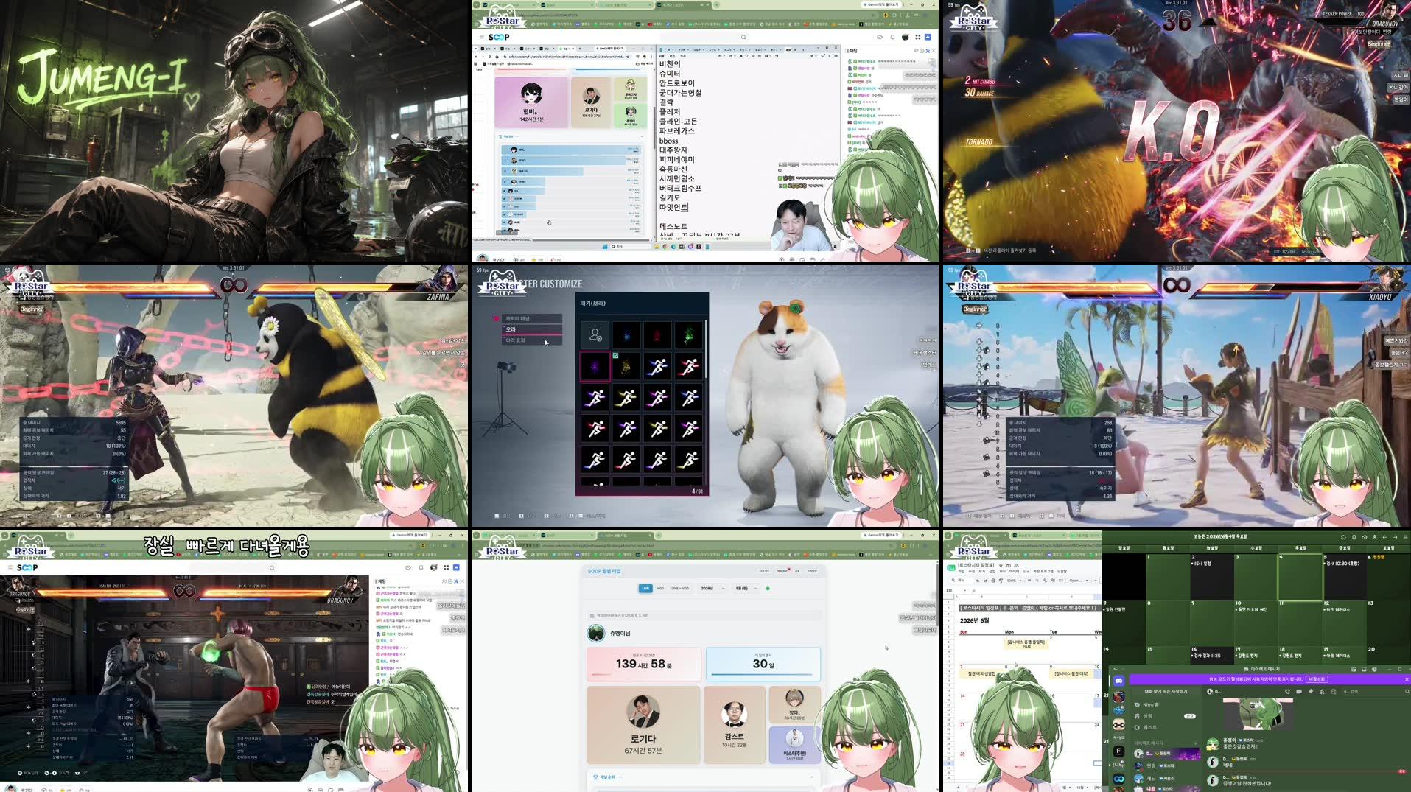Click the 비활성화 button in purple streamer banner
Viewport: 1411px width, 792px height.
1317,679
